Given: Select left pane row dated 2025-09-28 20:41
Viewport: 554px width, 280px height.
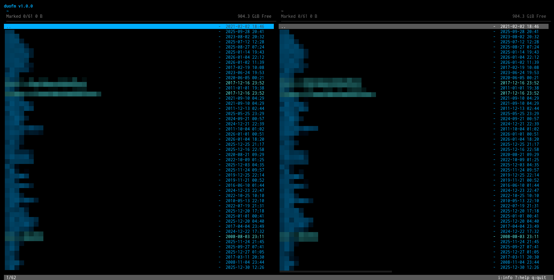Looking at the screenshot, I should 139,32.
